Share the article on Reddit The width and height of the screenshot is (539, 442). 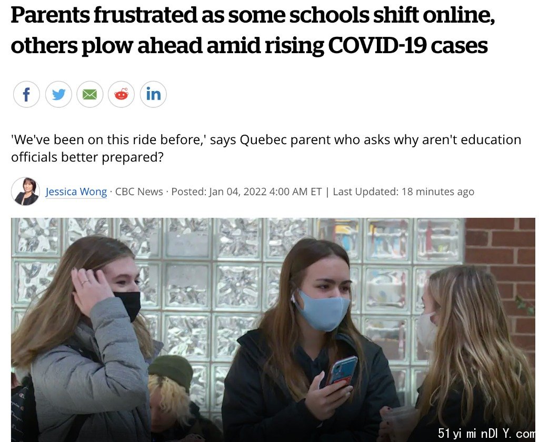[x=122, y=94]
